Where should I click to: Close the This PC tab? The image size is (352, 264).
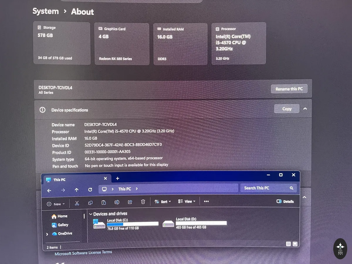[x=105, y=179]
